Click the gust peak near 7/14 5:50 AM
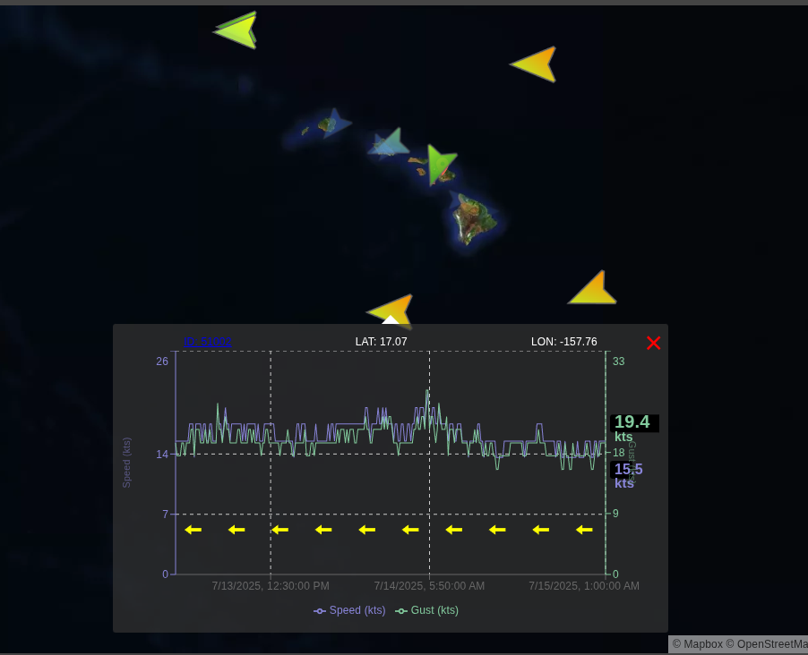Image resolution: width=808 pixels, height=655 pixels. tap(427, 391)
